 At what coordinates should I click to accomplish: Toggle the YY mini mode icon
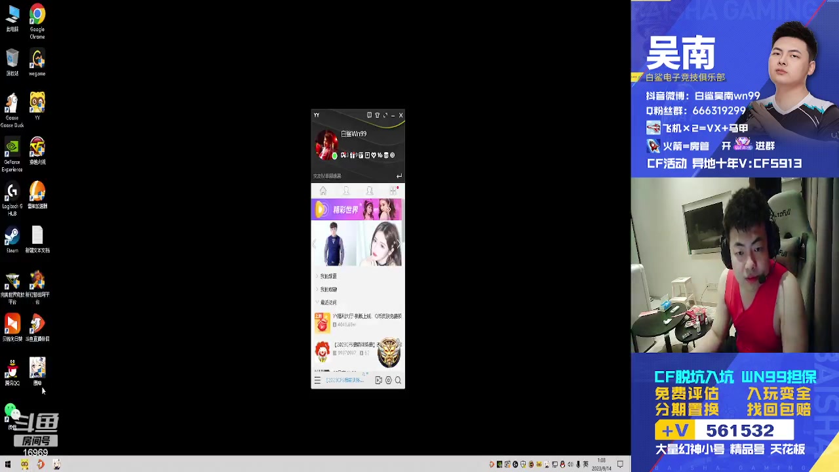point(385,115)
